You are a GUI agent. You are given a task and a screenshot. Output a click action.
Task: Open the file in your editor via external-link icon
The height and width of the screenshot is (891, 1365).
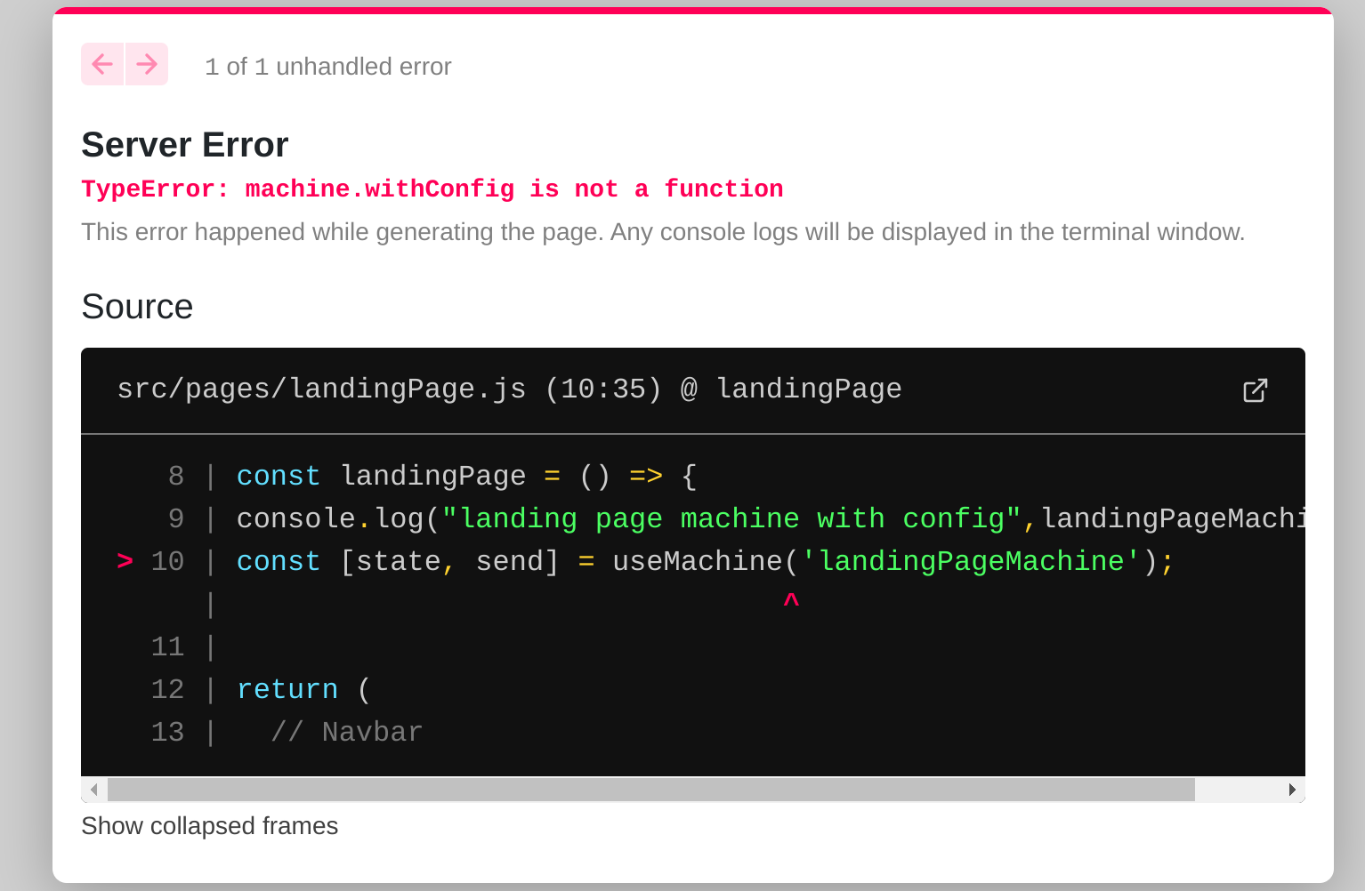coord(1255,390)
